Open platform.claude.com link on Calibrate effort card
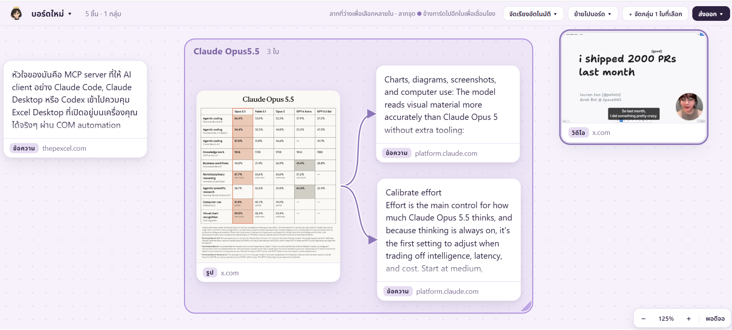This screenshot has width=732, height=330. pos(447,291)
